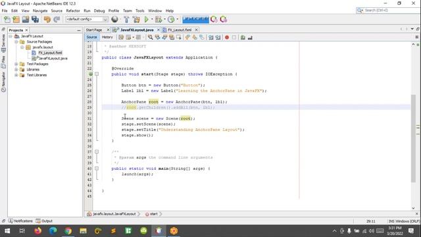Open the Debug Project dropdown arrow
The width and height of the screenshot is (421, 237).
tap(164, 19)
